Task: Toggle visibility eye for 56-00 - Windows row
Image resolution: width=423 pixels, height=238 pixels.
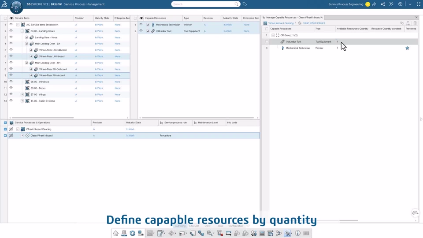Action: 11,82
